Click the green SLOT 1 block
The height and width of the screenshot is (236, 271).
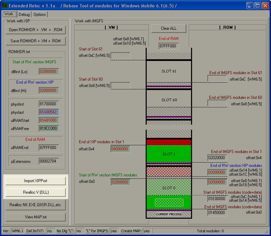(x=169, y=154)
